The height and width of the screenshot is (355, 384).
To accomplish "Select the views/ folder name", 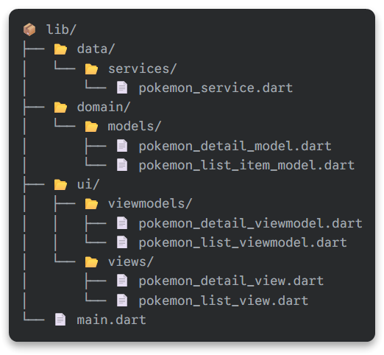I will click(131, 262).
